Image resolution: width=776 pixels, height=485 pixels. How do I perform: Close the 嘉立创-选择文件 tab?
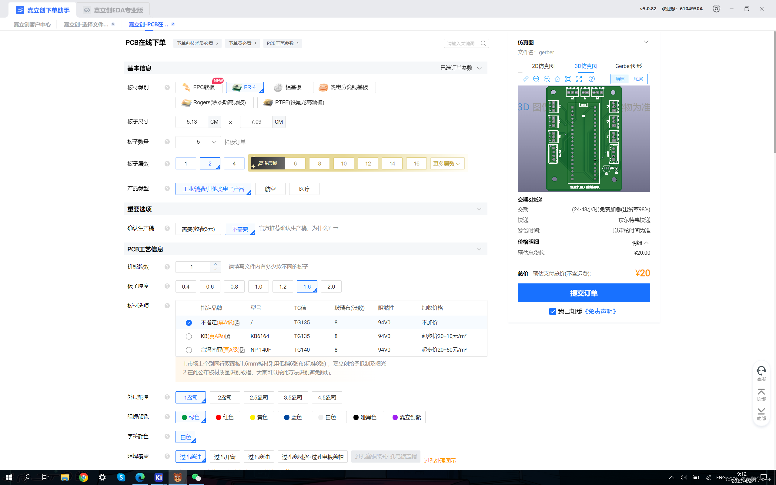113,24
